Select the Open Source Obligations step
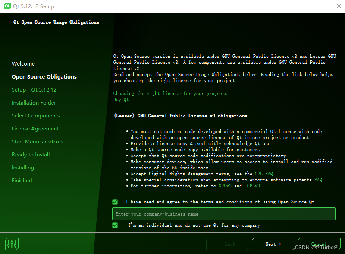 pos(44,77)
